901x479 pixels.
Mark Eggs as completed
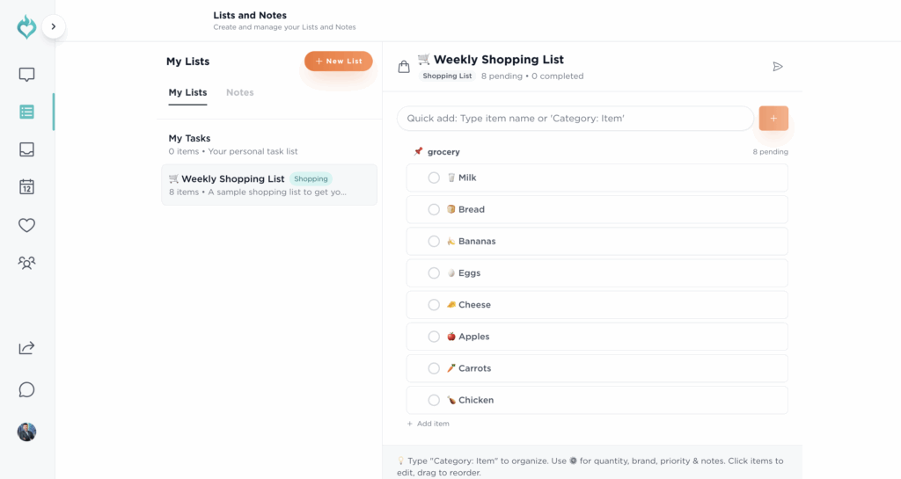pos(434,273)
